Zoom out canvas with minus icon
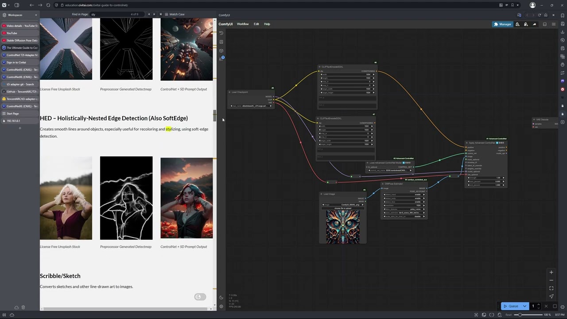 click(x=551, y=280)
